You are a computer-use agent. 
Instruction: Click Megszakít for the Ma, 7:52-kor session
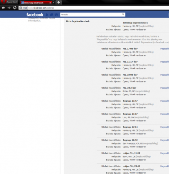click(x=165, y=88)
